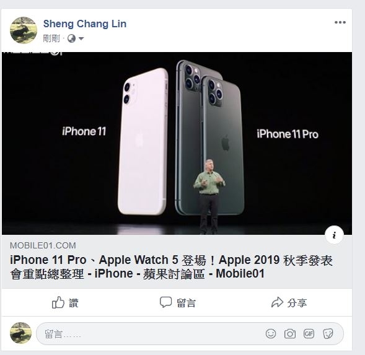
Task: Open the iPhone 11 preview image
Action: click(x=177, y=143)
